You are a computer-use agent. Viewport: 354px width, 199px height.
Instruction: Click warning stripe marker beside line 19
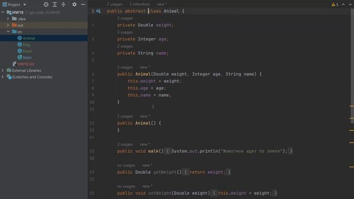352,167
